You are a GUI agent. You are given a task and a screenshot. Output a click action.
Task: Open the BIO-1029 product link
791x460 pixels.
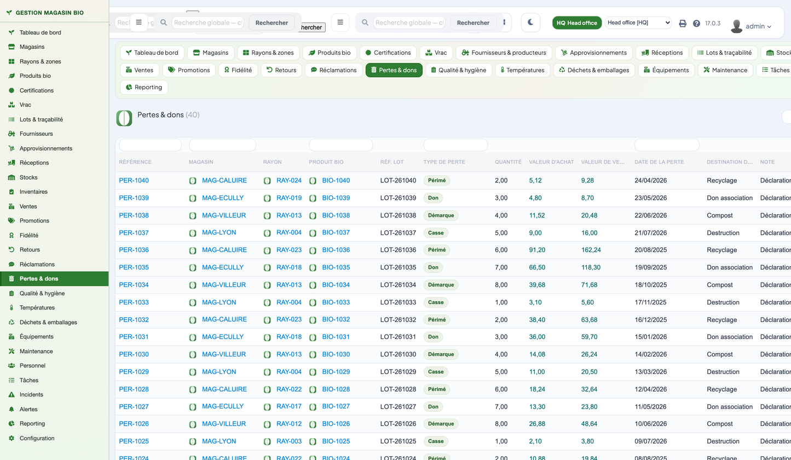pyautogui.click(x=336, y=372)
